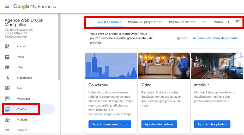244x135 pixels.
Task: Click the Intérieur card title
Action: click(x=202, y=85)
